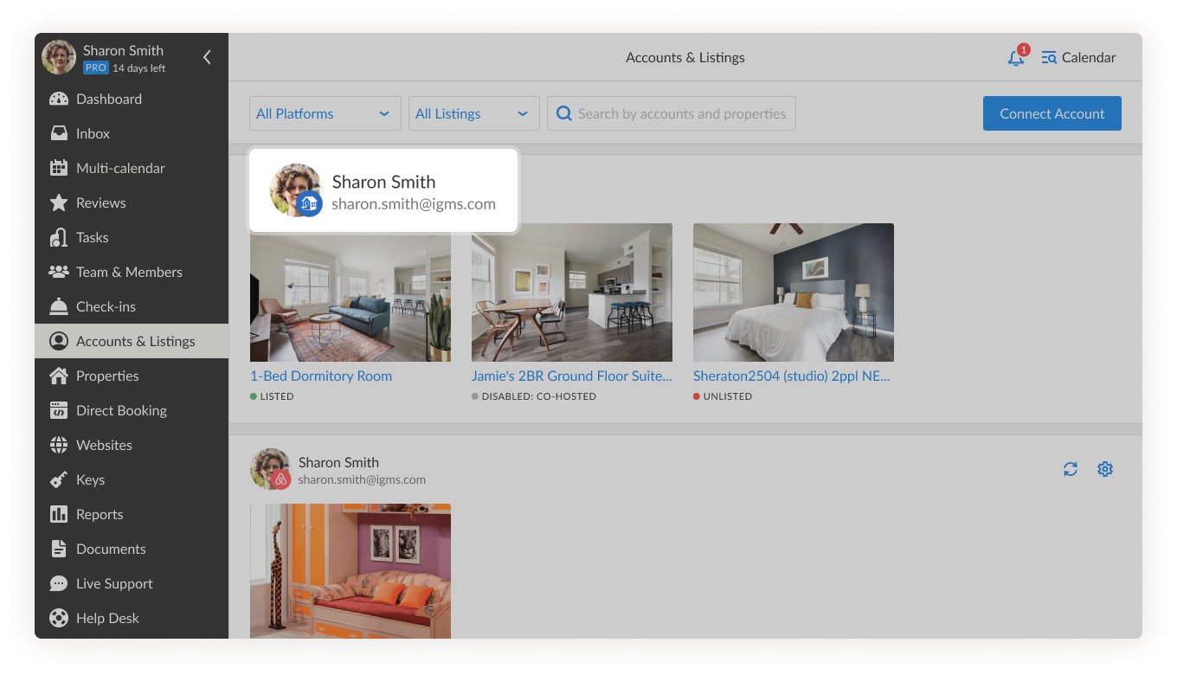
Task: Open the Tasks vacuum icon
Action: pyautogui.click(x=59, y=237)
